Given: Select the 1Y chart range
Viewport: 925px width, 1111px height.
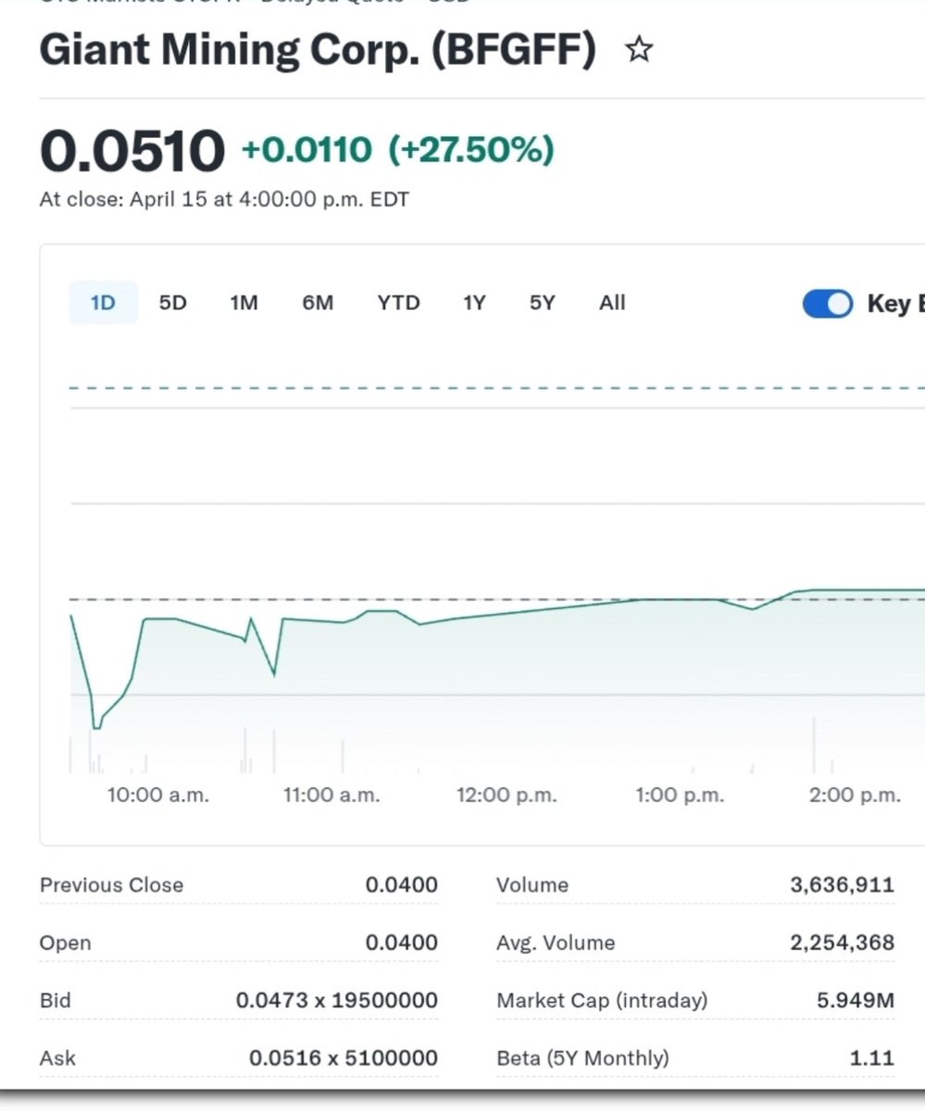Looking at the screenshot, I should (474, 303).
